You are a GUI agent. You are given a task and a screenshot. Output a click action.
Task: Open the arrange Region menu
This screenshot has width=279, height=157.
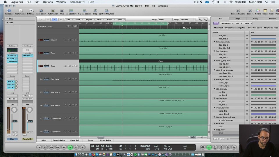click(90, 19)
